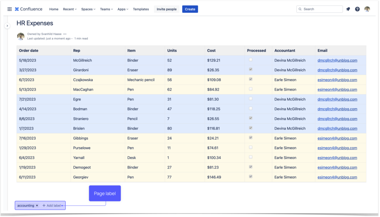Open the Teams dropdown
Viewport: 380px width, 217px height.
[105, 9]
